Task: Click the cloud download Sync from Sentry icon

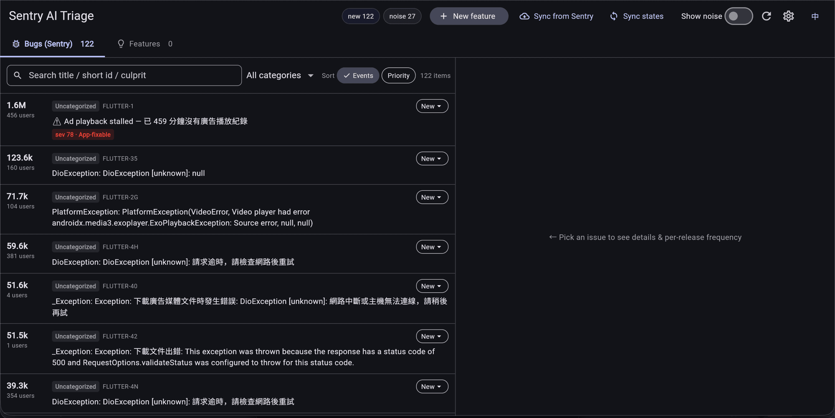Action: (x=524, y=16)
